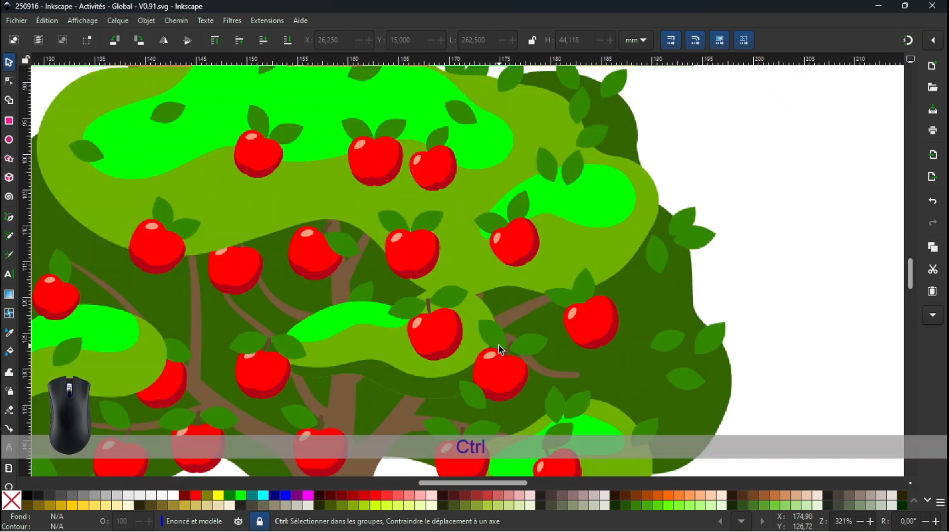
Task: Toggle lock on the current layer
Action: tap(259, 521)
